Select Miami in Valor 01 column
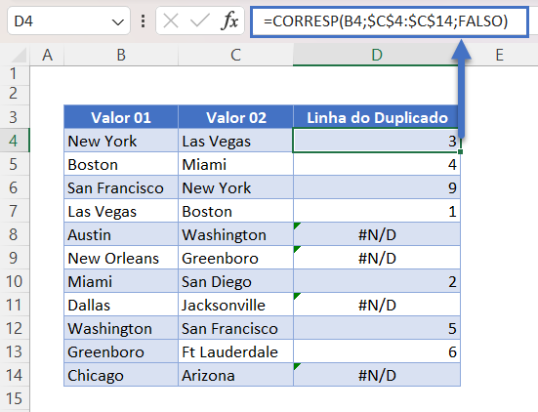The width and height of the screenshot is (538, 412). tap(121, 281)
